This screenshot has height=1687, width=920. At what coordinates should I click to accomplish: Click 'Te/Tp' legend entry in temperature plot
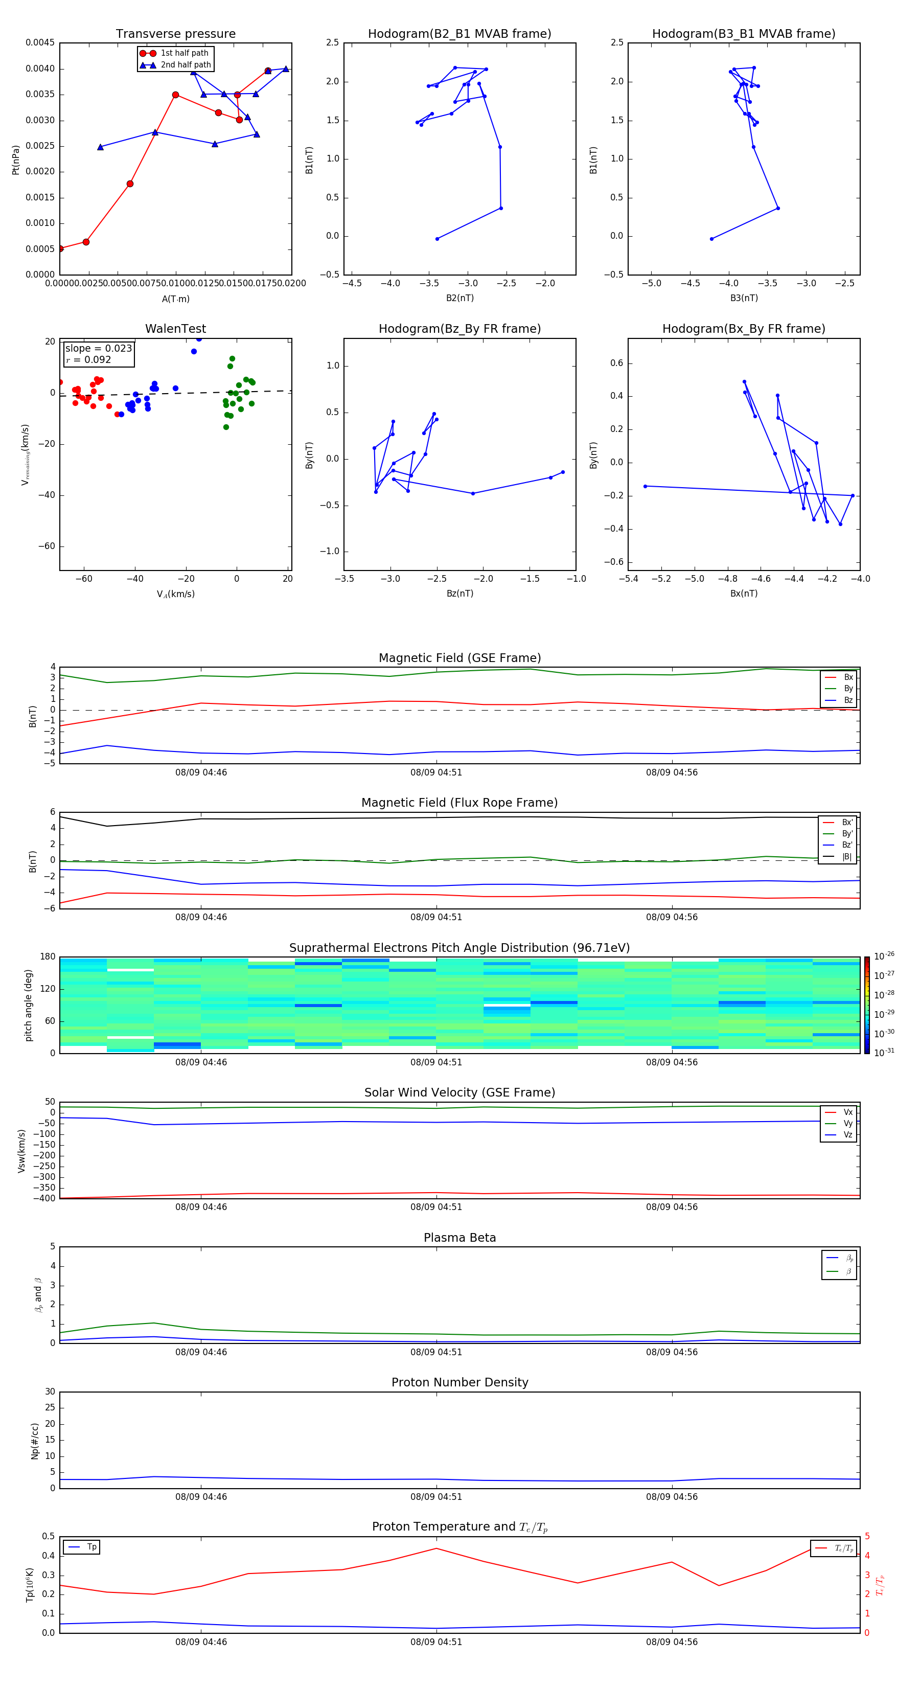pyautogui.click(x=834, y=1549)
